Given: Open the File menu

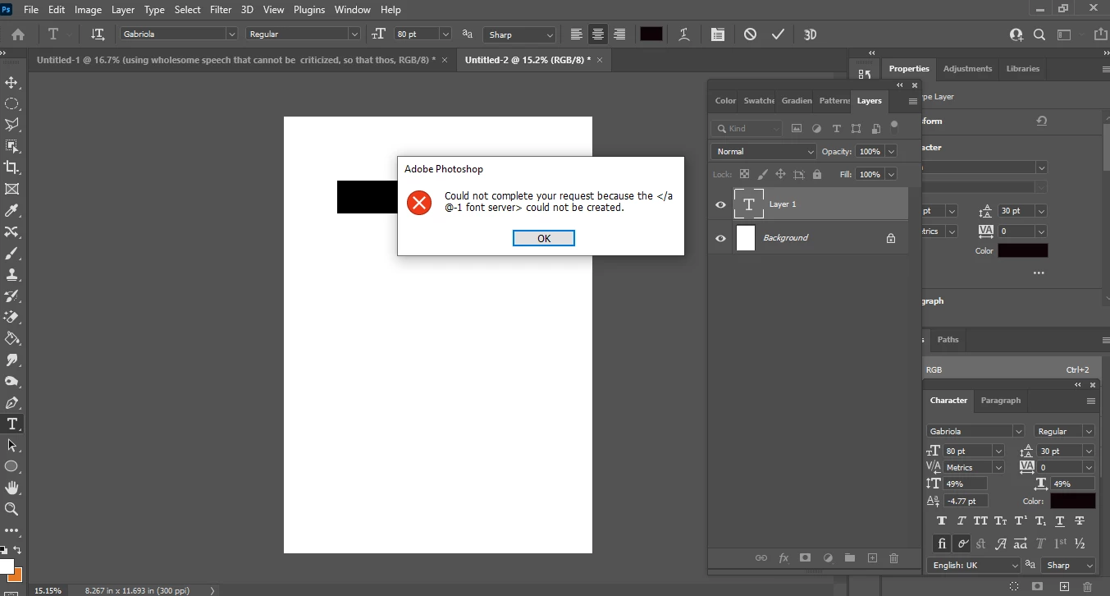Looking at the screenshot, I should pos(32,10).
